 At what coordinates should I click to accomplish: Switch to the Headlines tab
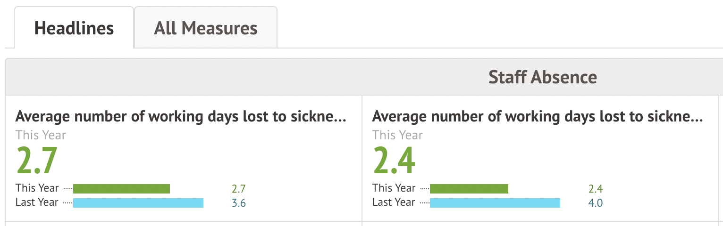click(x=74, y=28)
